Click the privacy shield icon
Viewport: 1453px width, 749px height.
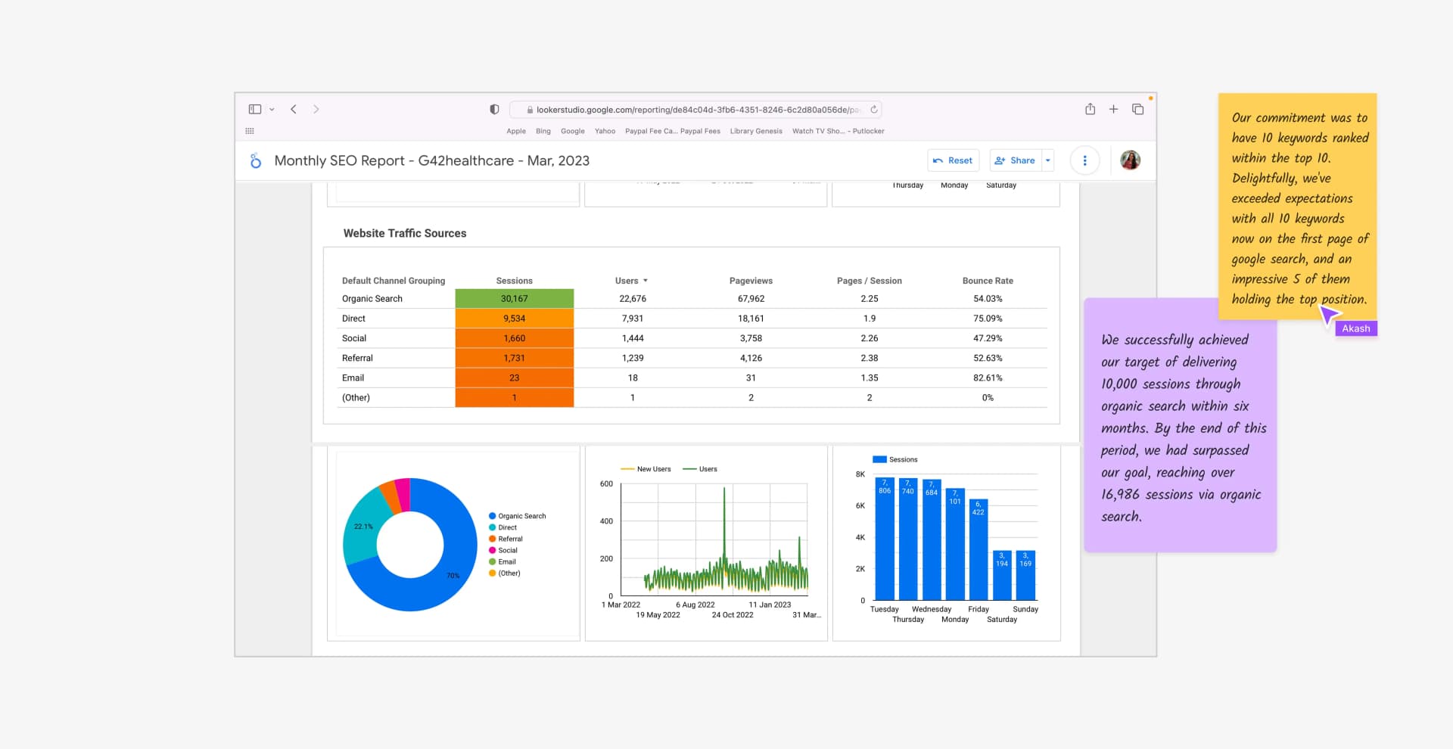tap(494, 109)
